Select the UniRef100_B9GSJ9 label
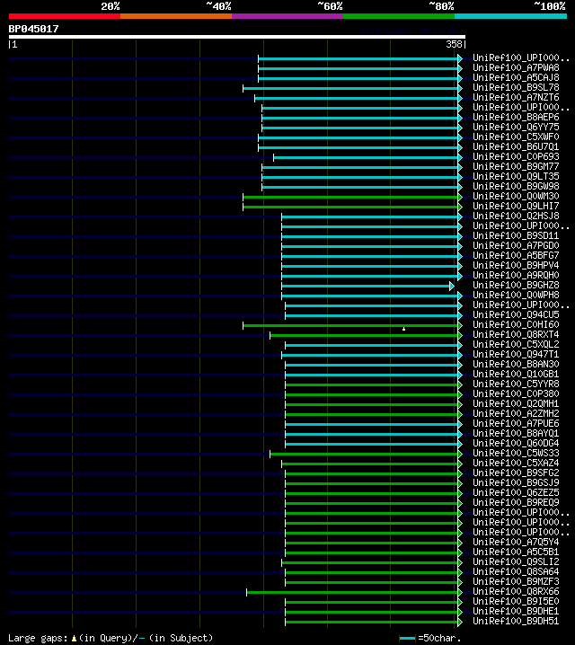Screen dimensions: 575x645 516,482
